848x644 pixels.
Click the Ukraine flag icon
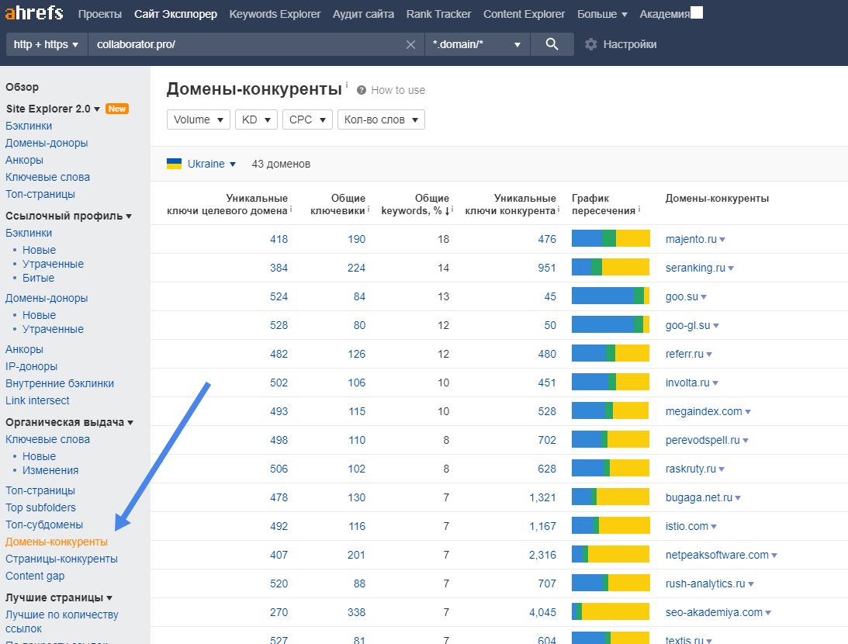click(175, 164)
